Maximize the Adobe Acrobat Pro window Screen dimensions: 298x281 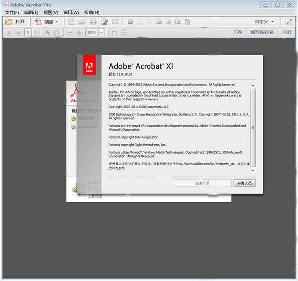pyautogui.click(x=277, y=5)
